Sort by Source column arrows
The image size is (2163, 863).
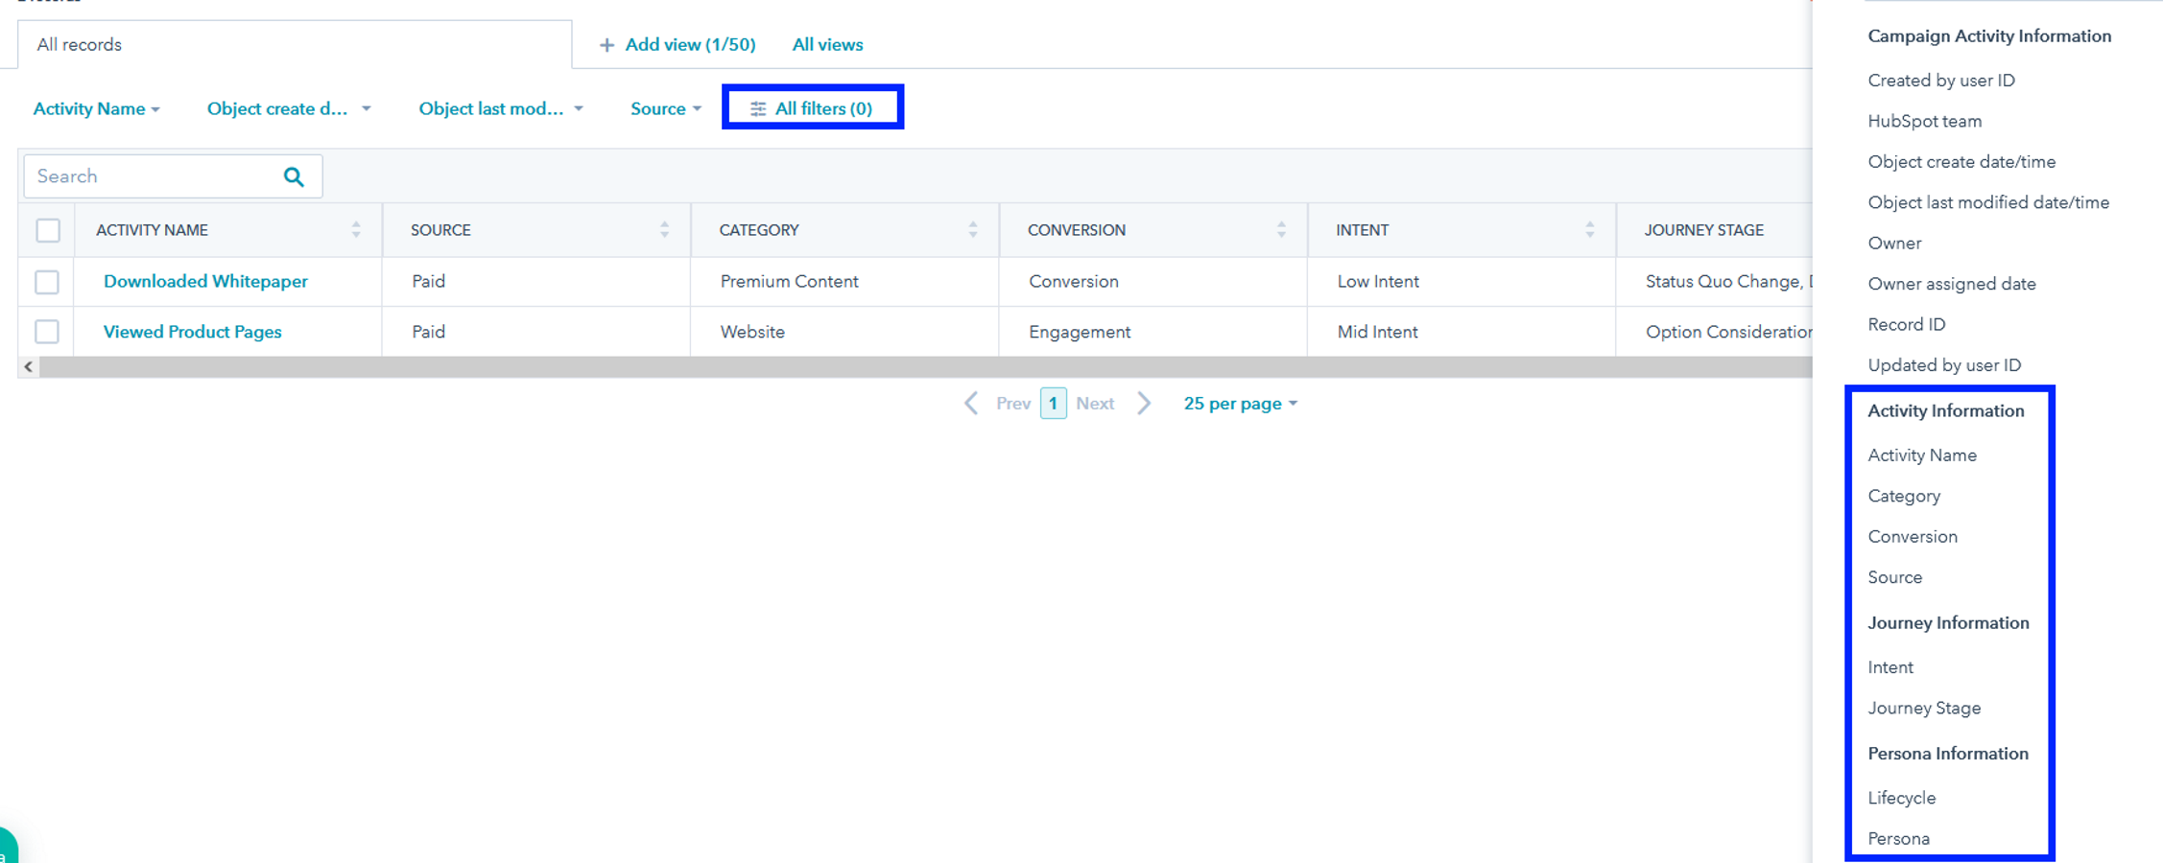tap(664, 230)
